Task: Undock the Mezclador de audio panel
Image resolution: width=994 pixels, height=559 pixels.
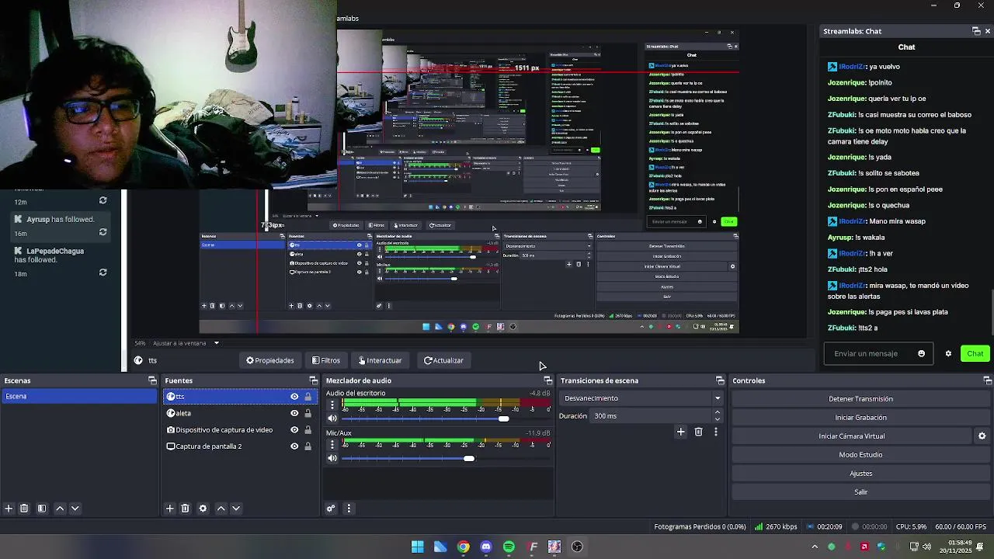Action: click(x=547, y=380)
